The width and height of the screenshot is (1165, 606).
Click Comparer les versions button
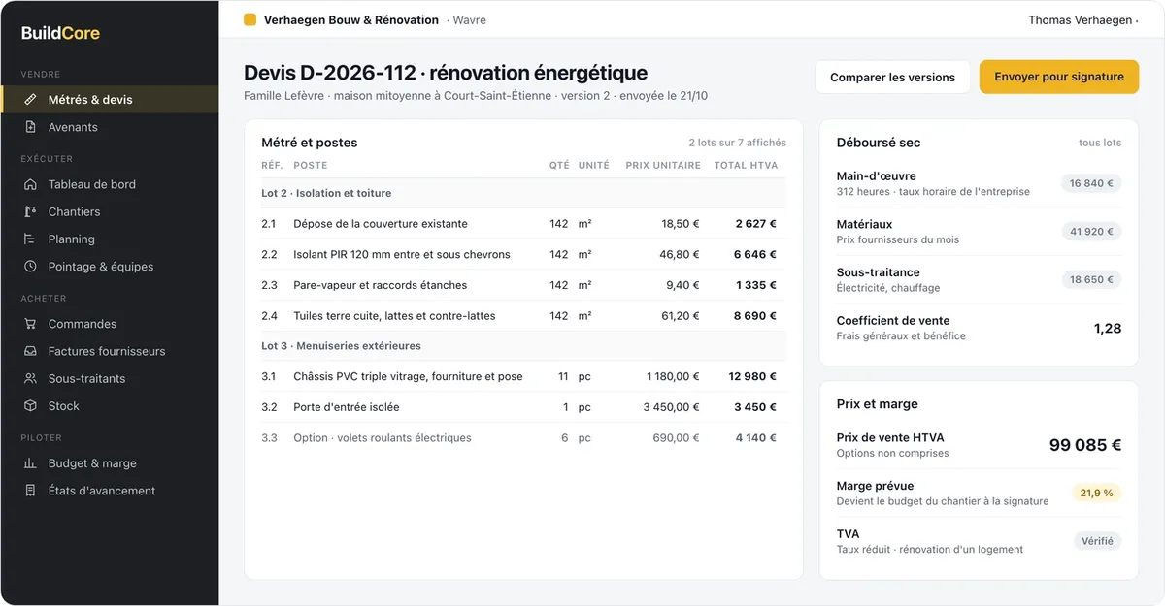click(892, 77)
